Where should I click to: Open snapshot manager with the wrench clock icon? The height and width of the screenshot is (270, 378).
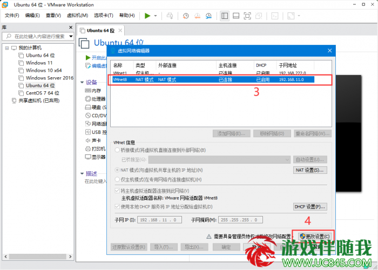click(208, 16)
